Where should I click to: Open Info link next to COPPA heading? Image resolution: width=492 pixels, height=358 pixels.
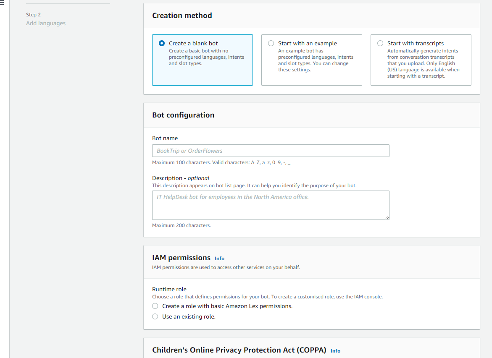pyautogui.click(x=335, y=351)
